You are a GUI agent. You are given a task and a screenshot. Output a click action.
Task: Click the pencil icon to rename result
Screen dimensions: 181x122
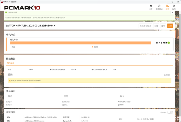[55, 26]
